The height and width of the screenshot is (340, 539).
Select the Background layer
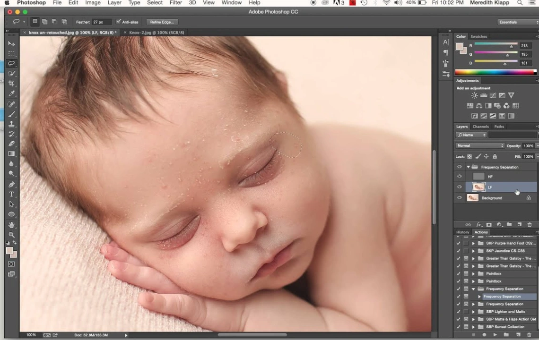(x=492, y=198)
